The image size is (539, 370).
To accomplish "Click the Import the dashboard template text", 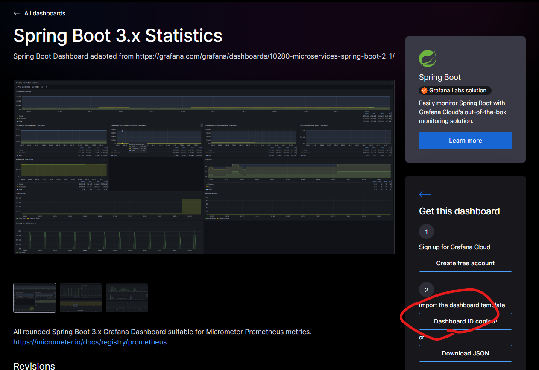I will [x=462, y=305].
